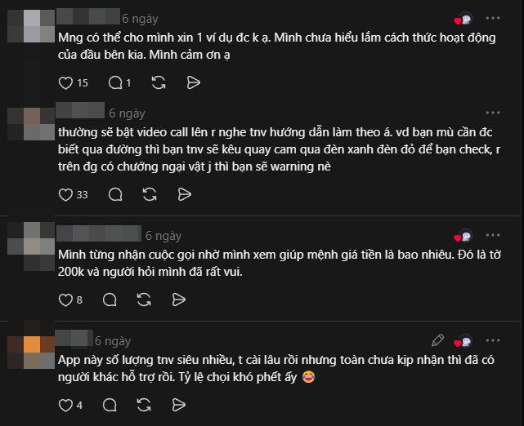The height and width of the screenshot is (426, 524).
Task: Share the first comment asking for an example
Action: click(194, 82)
